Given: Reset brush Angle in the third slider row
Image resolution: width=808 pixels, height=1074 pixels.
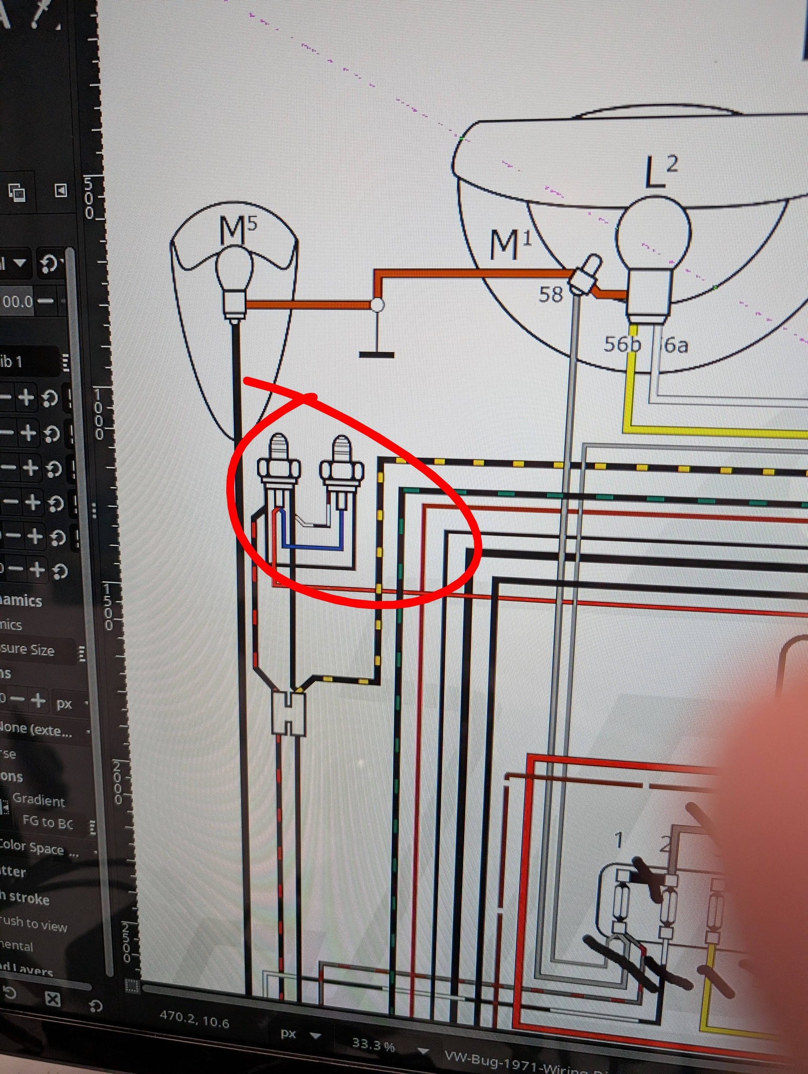Looking at the screenshot, I should [x=53, y=468].
